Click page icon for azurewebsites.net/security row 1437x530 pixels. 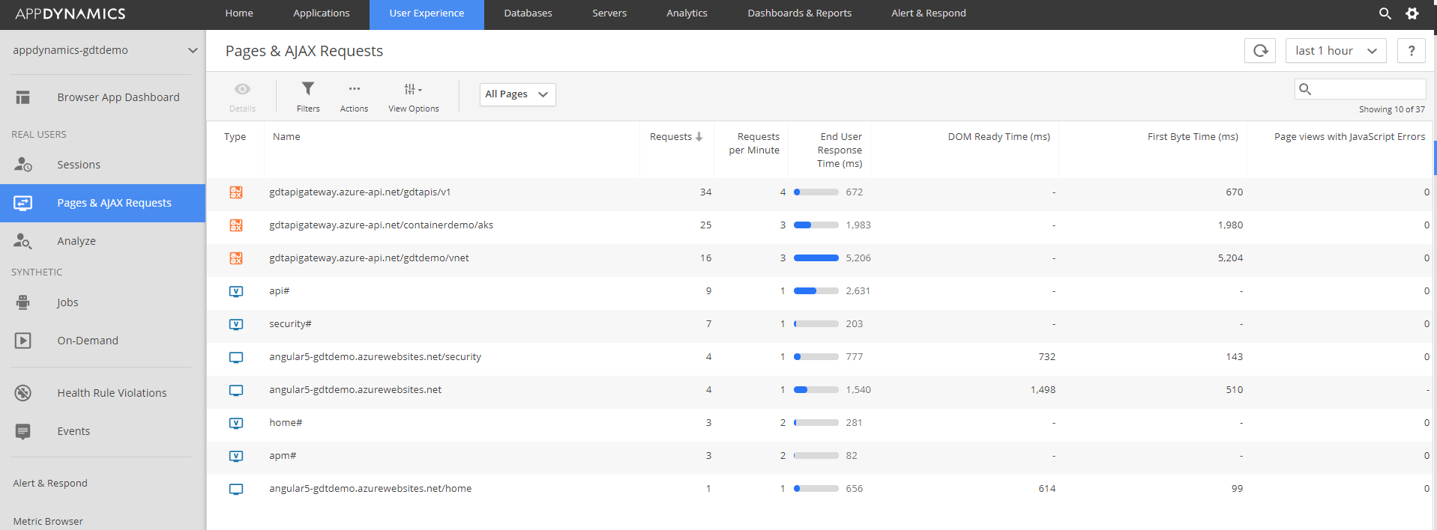(x=236, y=357)
